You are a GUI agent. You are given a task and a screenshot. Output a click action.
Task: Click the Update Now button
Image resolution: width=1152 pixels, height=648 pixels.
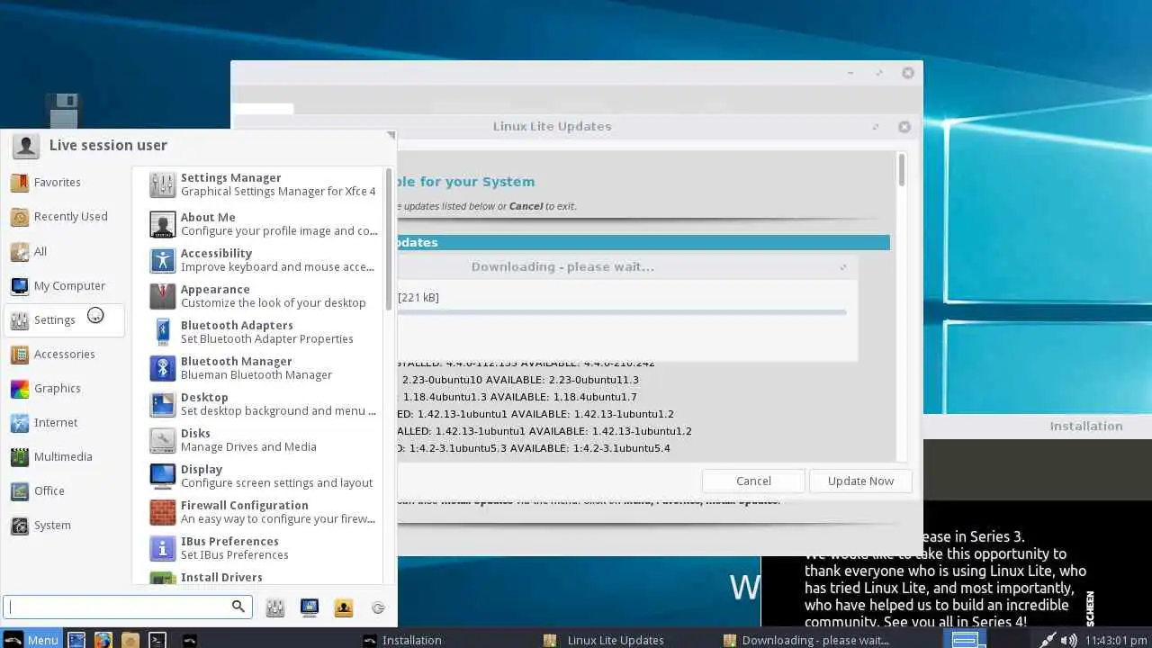pyautogui.click(x=860, y=481)
